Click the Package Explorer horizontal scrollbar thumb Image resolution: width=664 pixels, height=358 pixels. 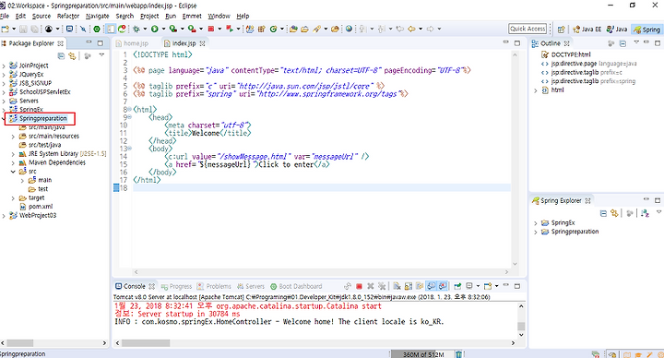(x=20, y=342)
